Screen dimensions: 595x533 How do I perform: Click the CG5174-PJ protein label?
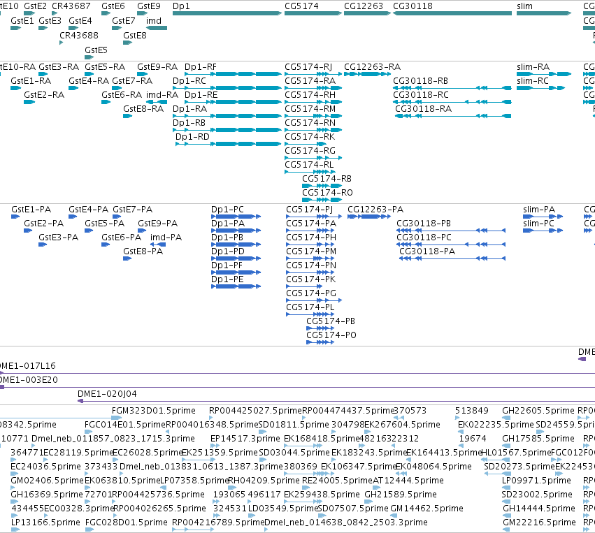click(x=309, y=210)
